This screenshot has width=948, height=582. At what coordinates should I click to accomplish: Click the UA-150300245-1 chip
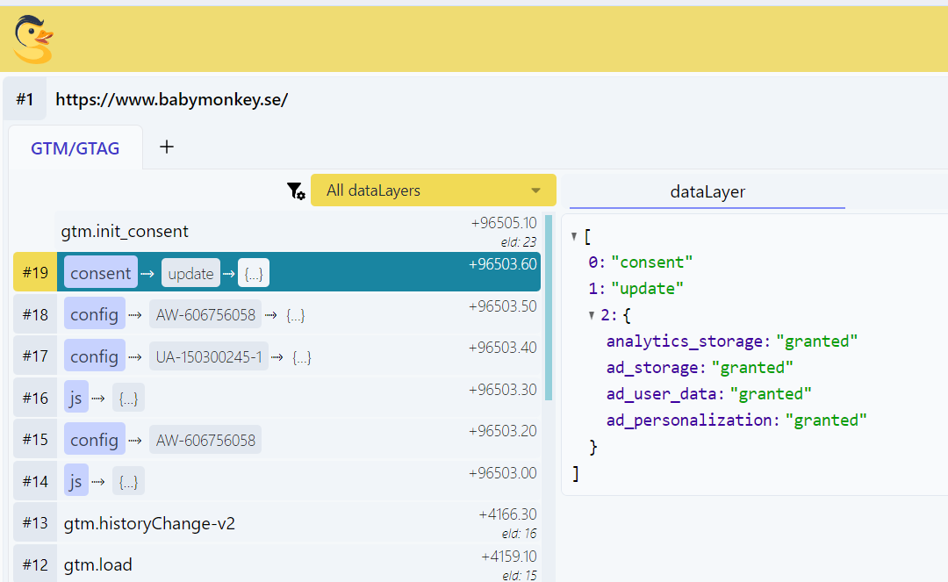[x=209, y=356]
